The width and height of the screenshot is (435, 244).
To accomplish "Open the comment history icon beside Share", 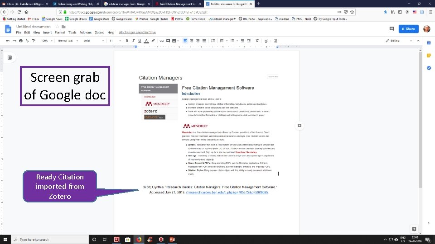I will pyautogui.click(x=392, y=28).
